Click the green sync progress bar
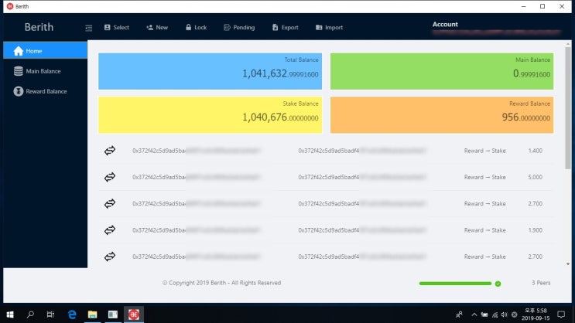The width and height of the screenshot is (575, 323). [455, 284]
